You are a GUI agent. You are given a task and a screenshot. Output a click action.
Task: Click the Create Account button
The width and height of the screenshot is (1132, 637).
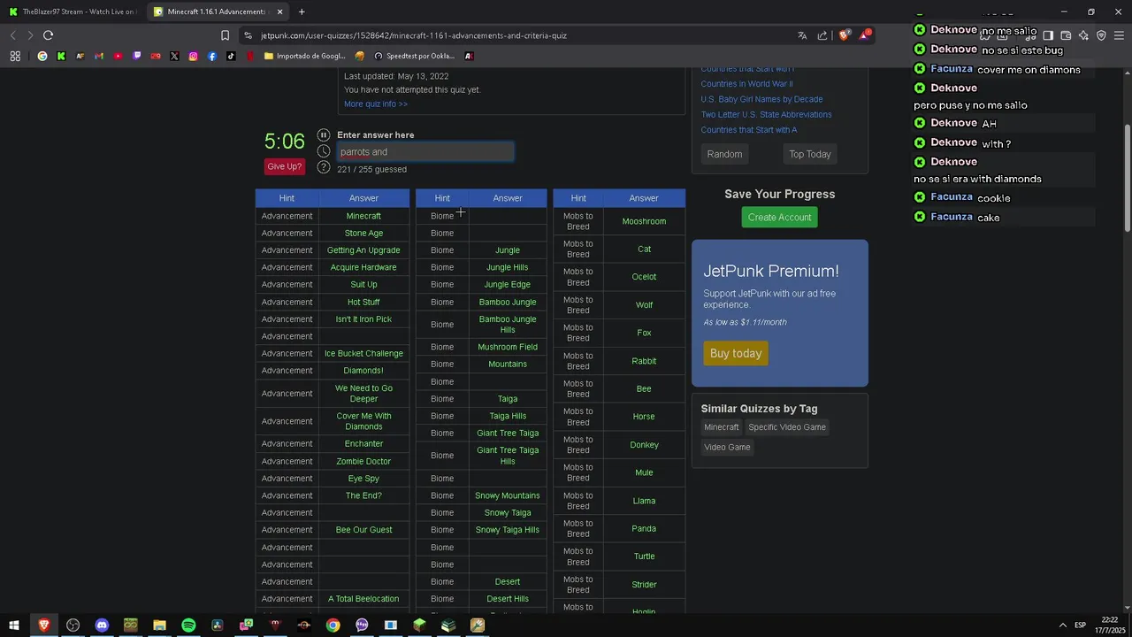[x=779, y=218]
